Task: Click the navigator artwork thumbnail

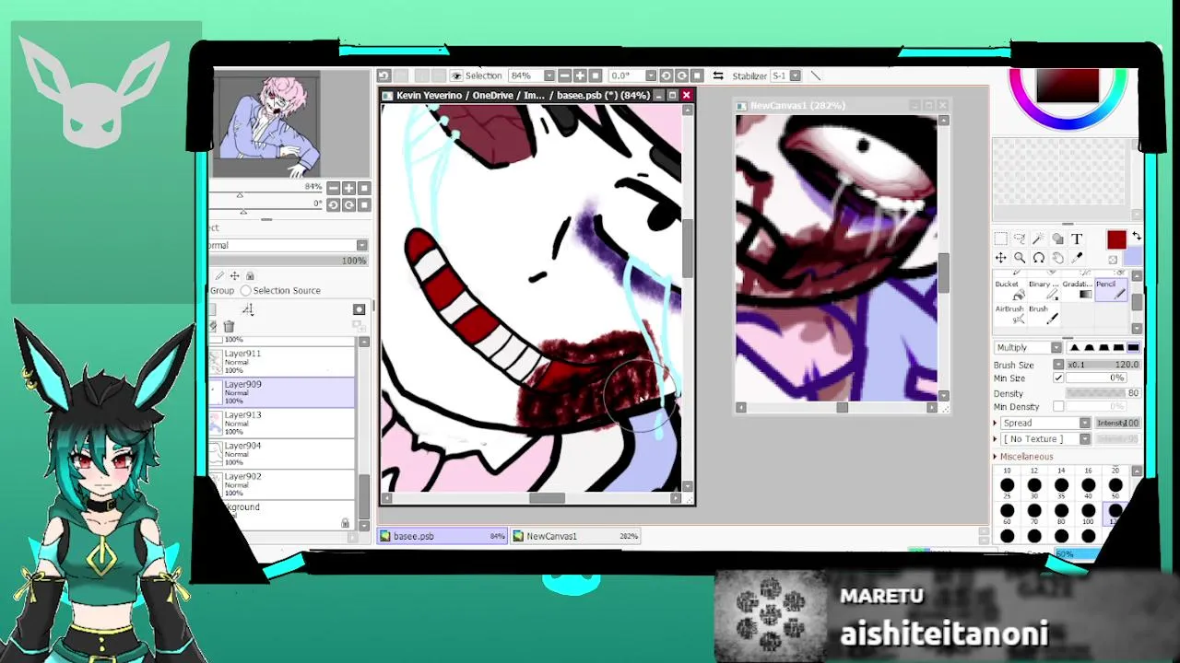Action: coord(267,124)
